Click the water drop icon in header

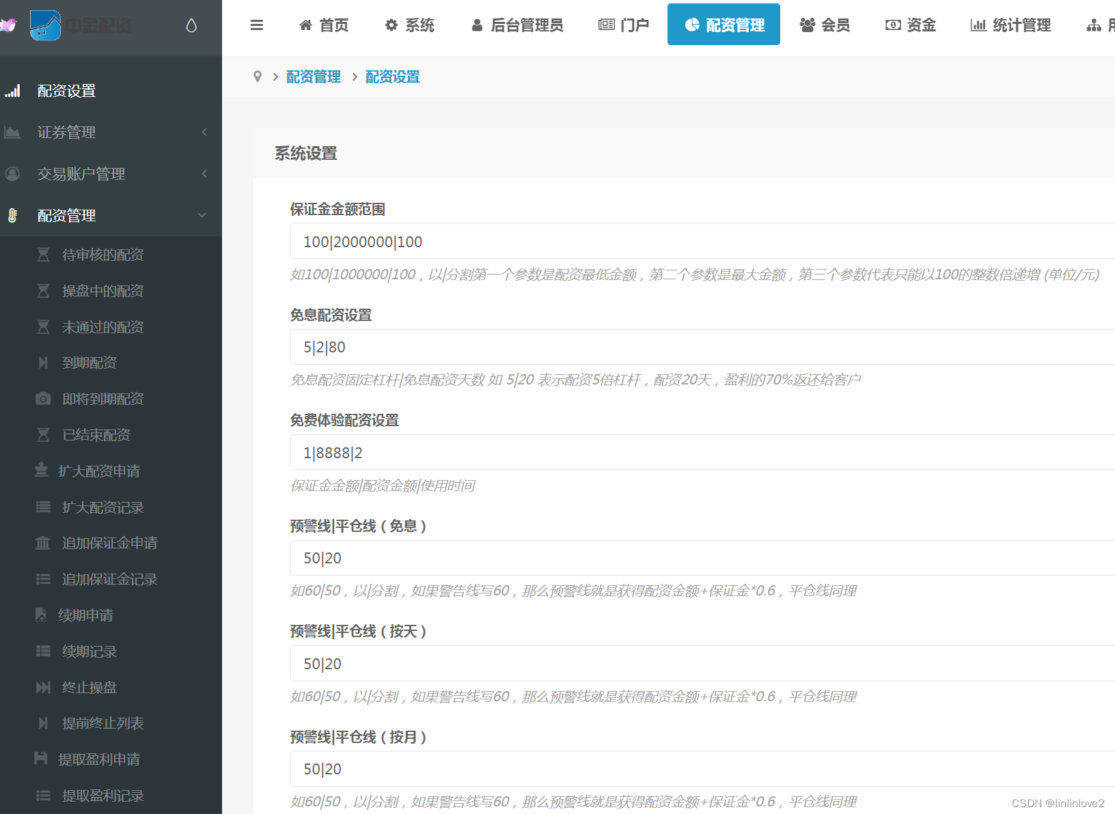click(191, 25)
